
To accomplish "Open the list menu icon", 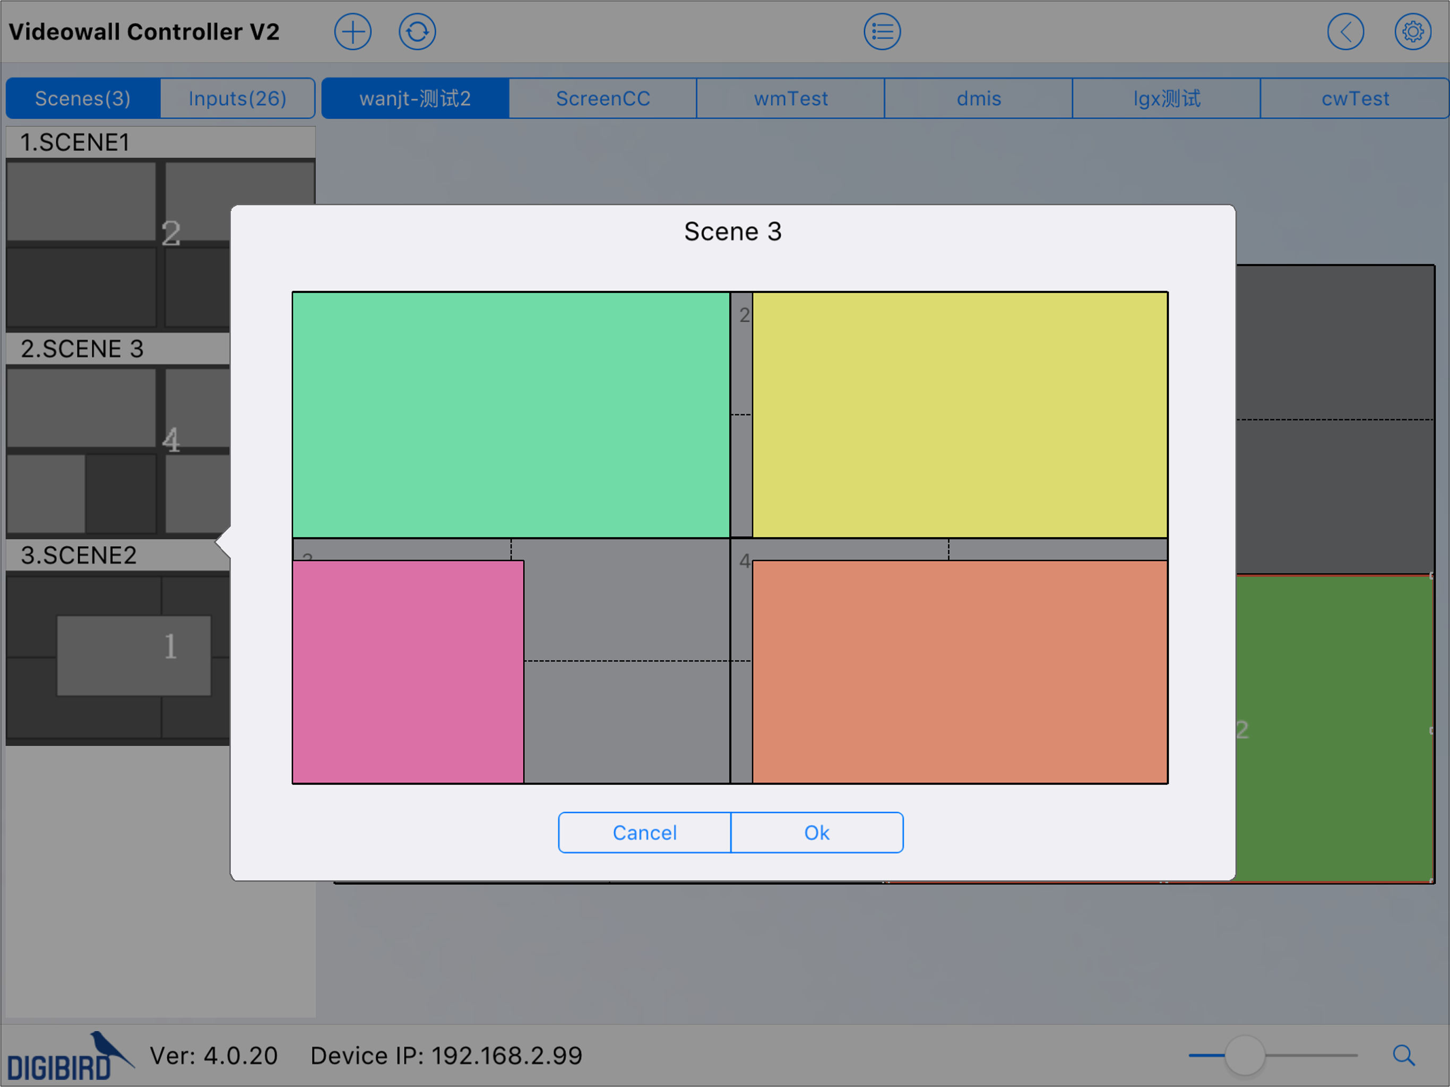I will point(882,31).
